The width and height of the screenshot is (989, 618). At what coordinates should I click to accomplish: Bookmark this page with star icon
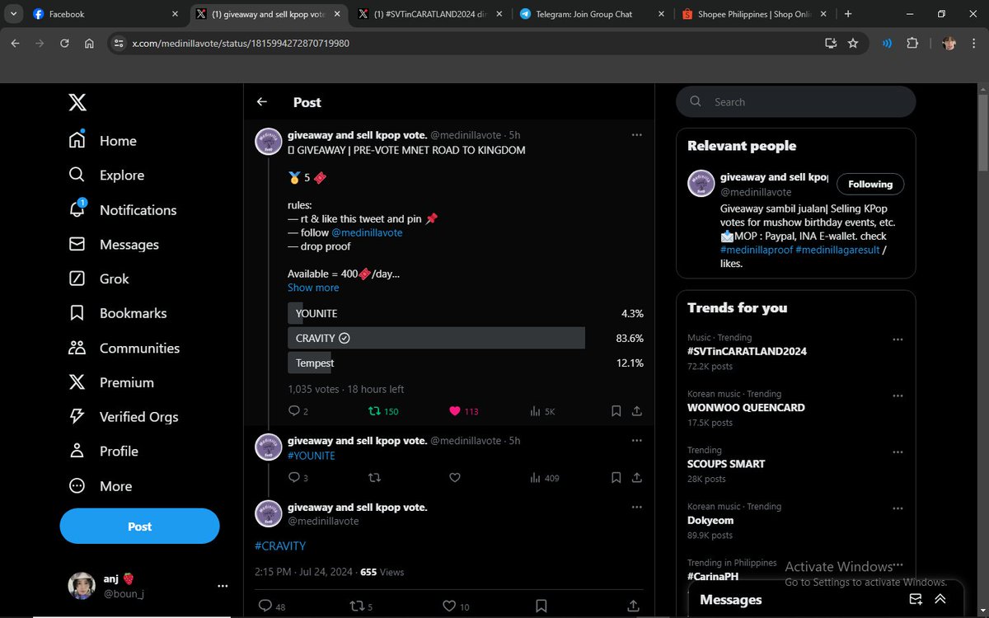click(x=853, y=43)
